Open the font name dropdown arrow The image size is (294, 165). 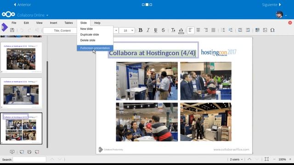click(116, 31)
